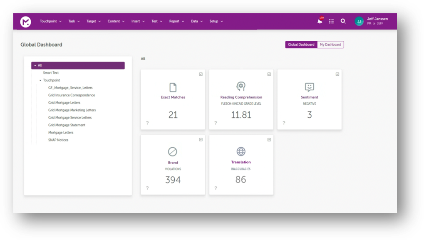Select the Global Dashboard tab

click(301, 45)
